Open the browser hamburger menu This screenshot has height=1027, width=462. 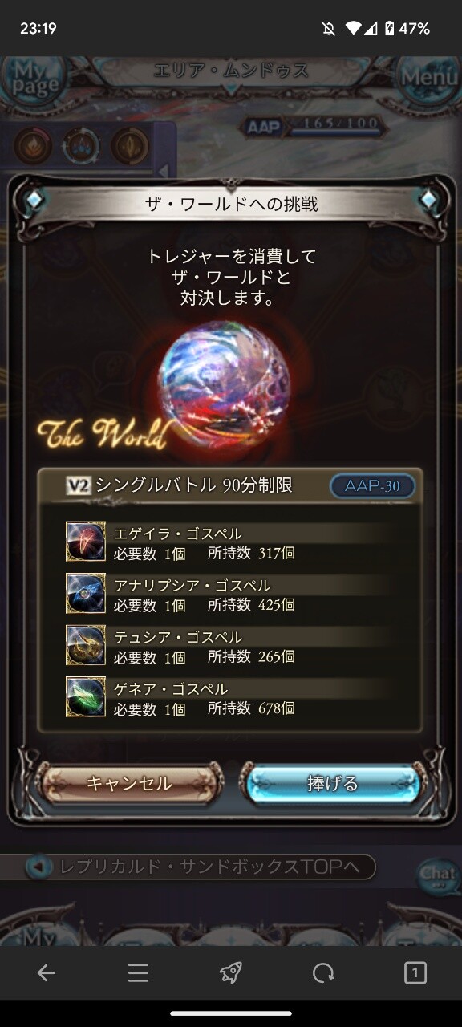click(x=139, y=973)
